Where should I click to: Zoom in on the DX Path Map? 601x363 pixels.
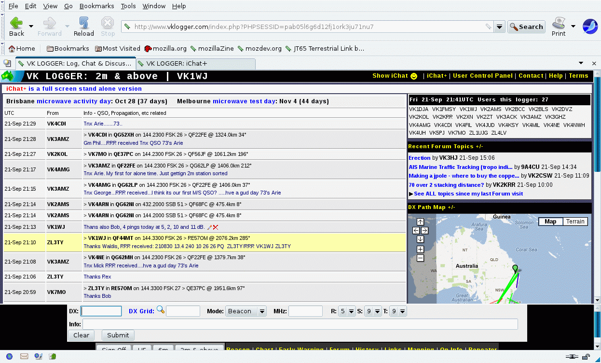tap(420, 250)
